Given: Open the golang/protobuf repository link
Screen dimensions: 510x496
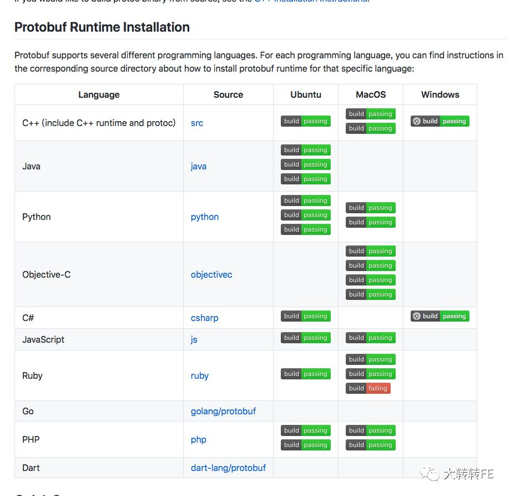Looking at the screenshot, I should click(223, 412).
